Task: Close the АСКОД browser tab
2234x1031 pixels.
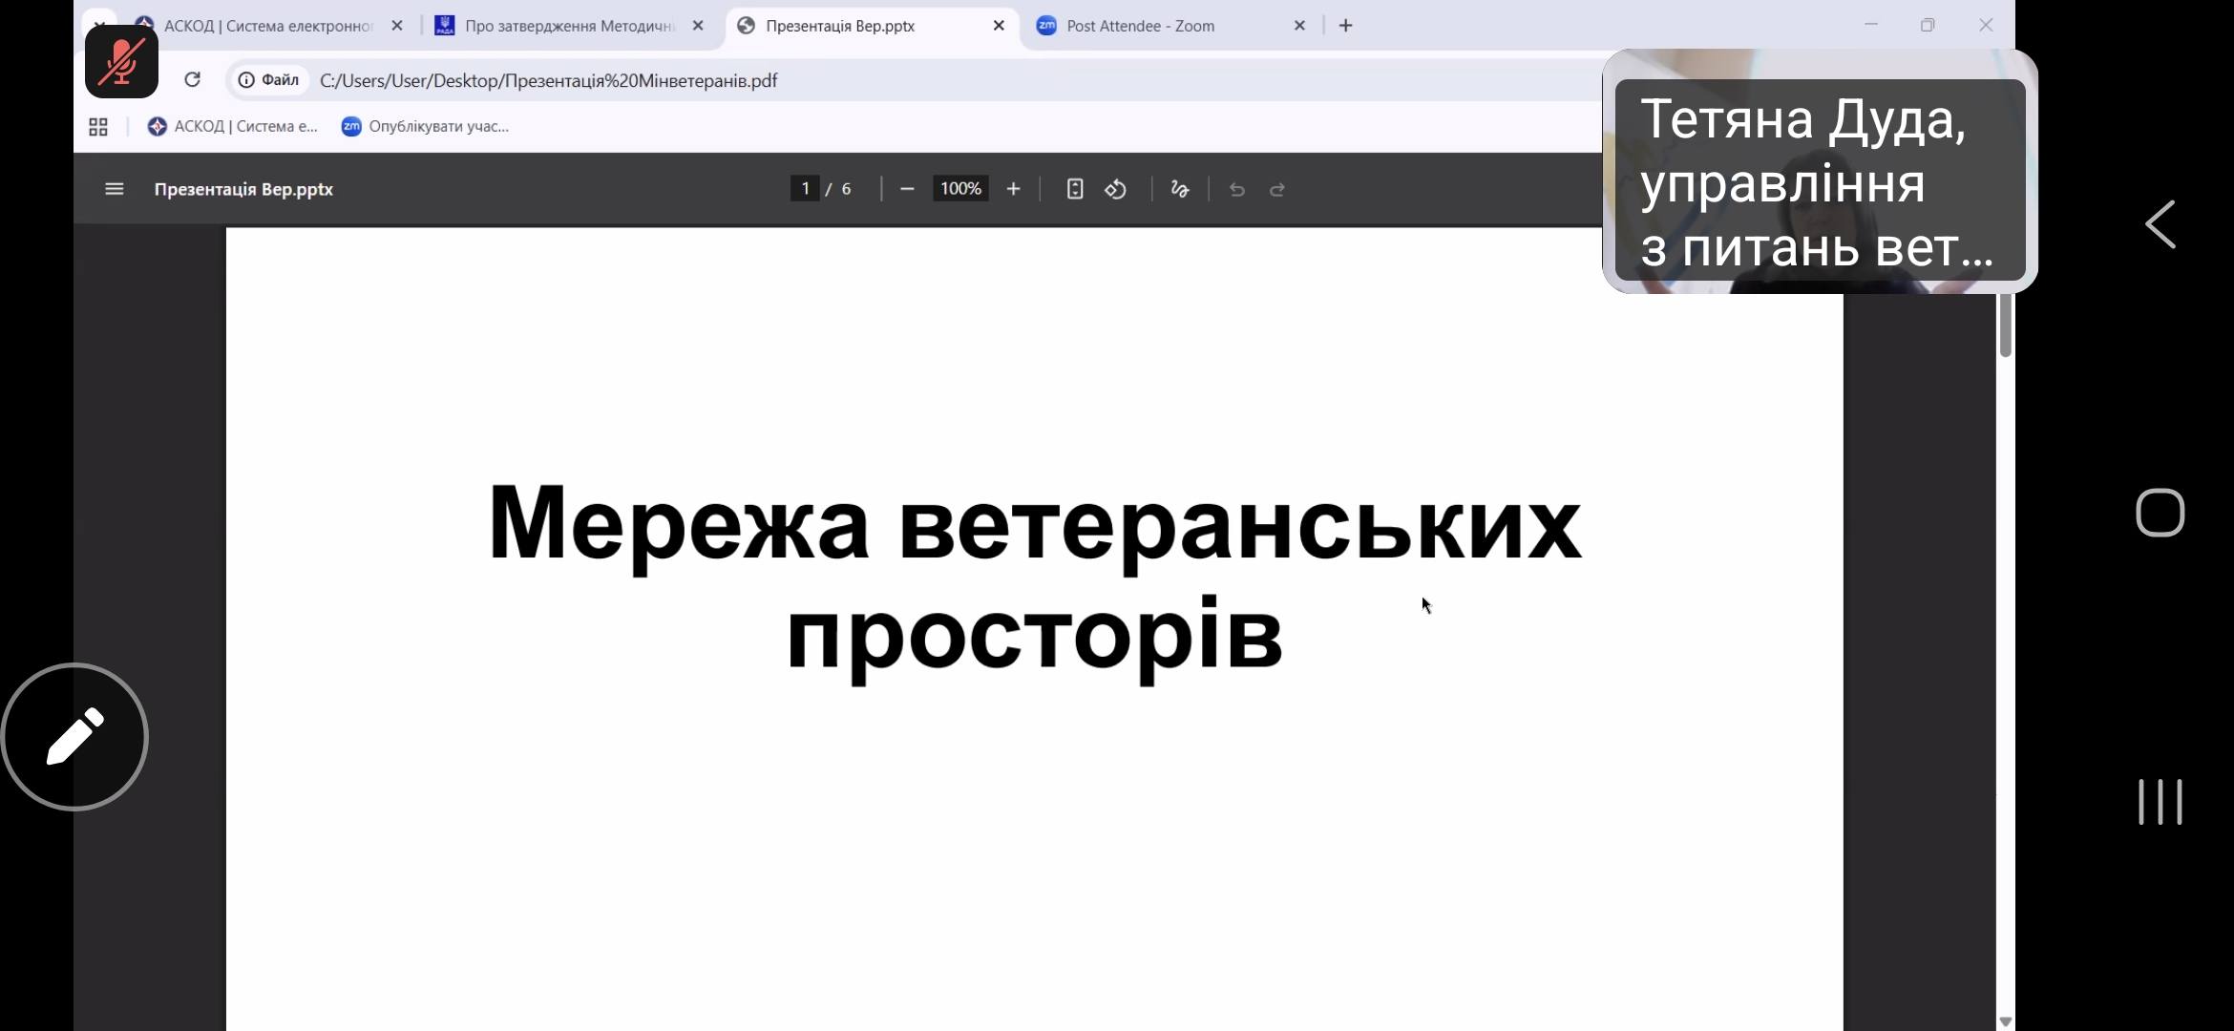Action: pos(397,26)
